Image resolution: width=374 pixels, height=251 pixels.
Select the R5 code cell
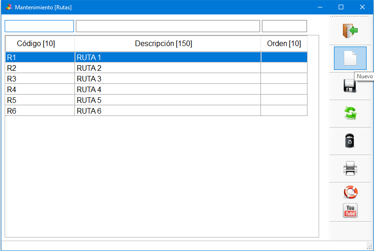click(x=40, y=100)
